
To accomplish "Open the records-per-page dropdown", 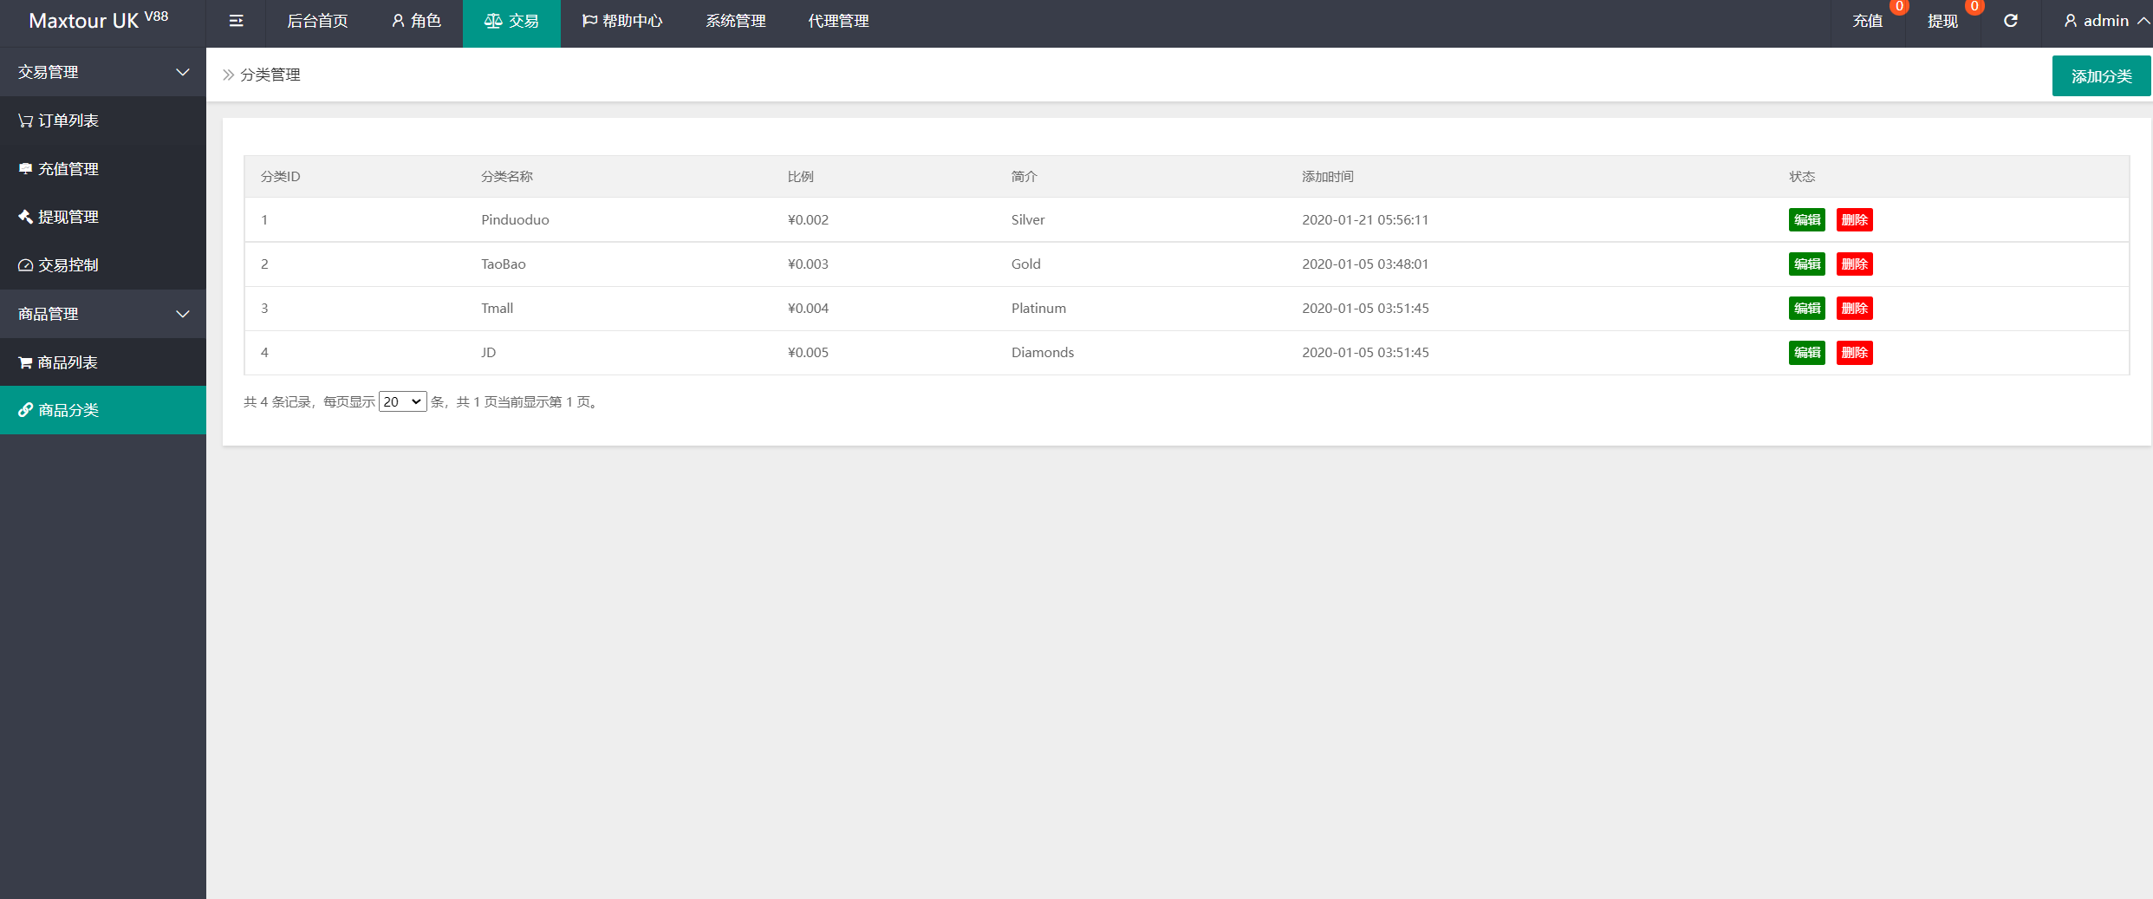I will (x=402, y=401).
